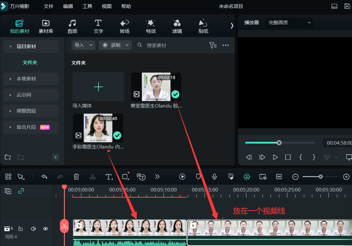
Task: Click the delete clip trash icon
Action: pyautogui.click(x=77, y=177)
